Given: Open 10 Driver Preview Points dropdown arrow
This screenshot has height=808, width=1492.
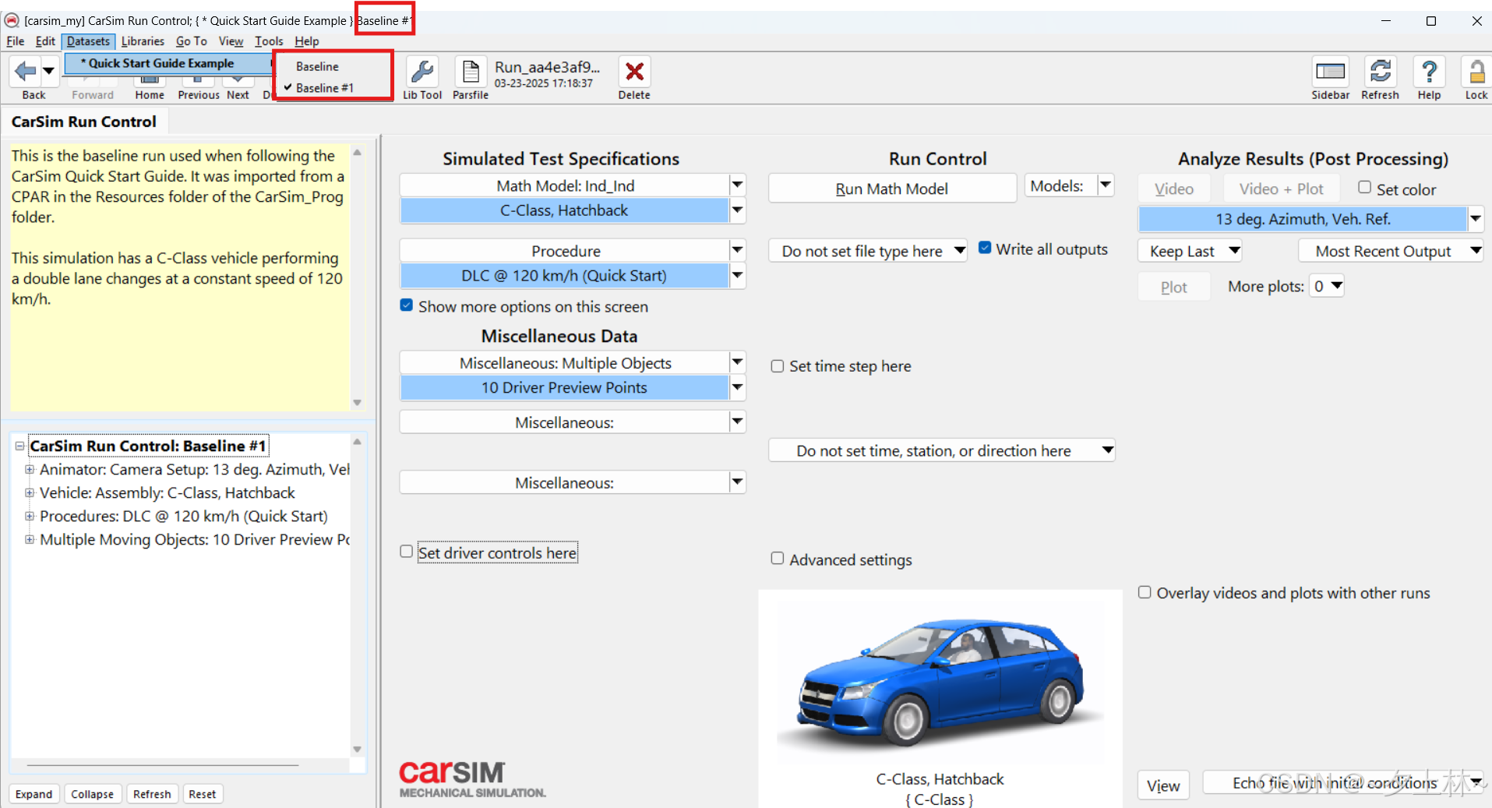Looking at the screenshot, I should [x=737, y=388].
